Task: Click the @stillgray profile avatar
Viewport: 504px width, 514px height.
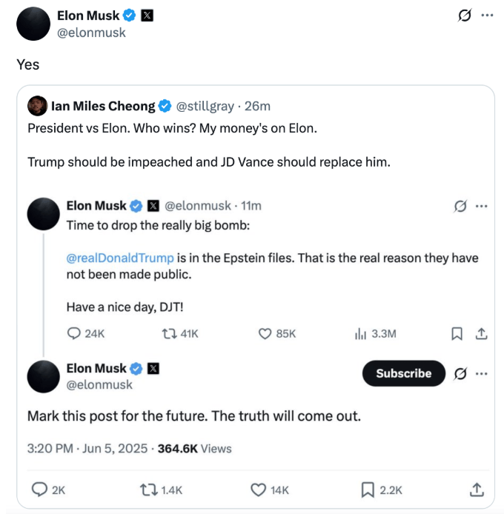Action: coord(37,106)
